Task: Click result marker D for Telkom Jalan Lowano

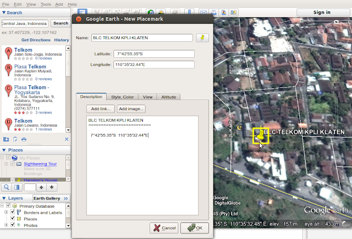Action: 8,124
